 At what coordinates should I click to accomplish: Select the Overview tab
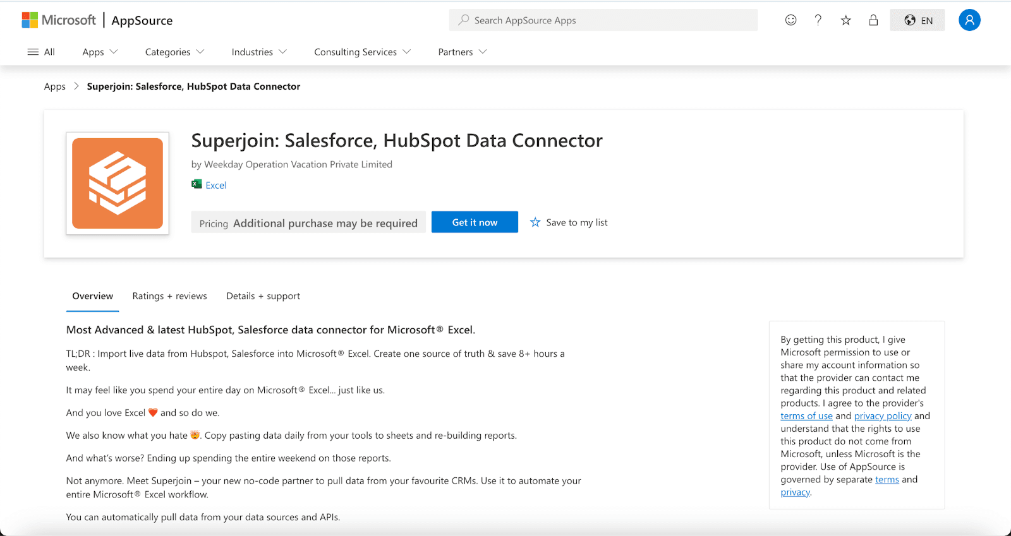(x=93, y=296)
